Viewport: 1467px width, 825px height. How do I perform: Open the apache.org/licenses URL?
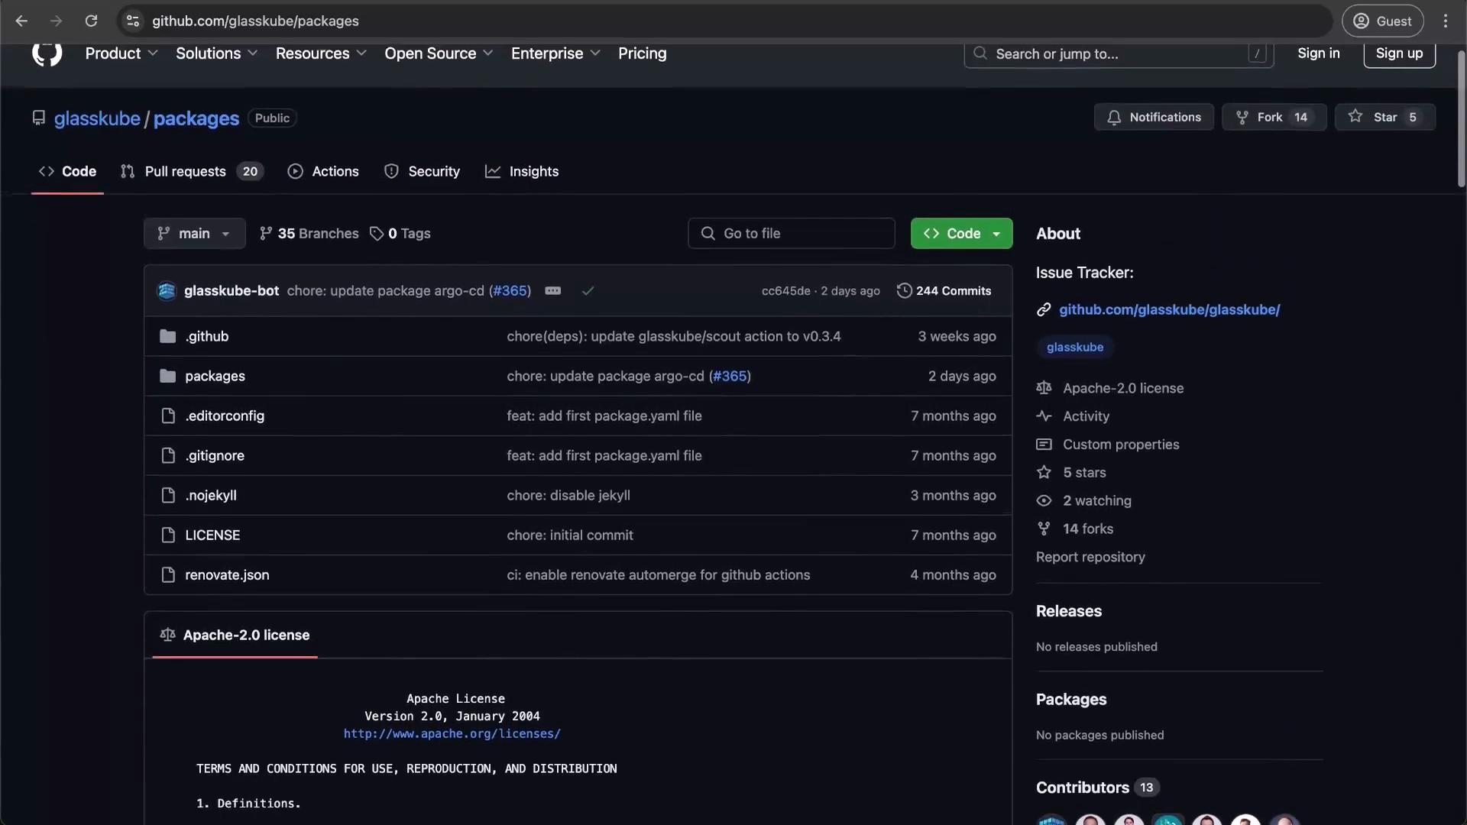click(x=452, y=733)
